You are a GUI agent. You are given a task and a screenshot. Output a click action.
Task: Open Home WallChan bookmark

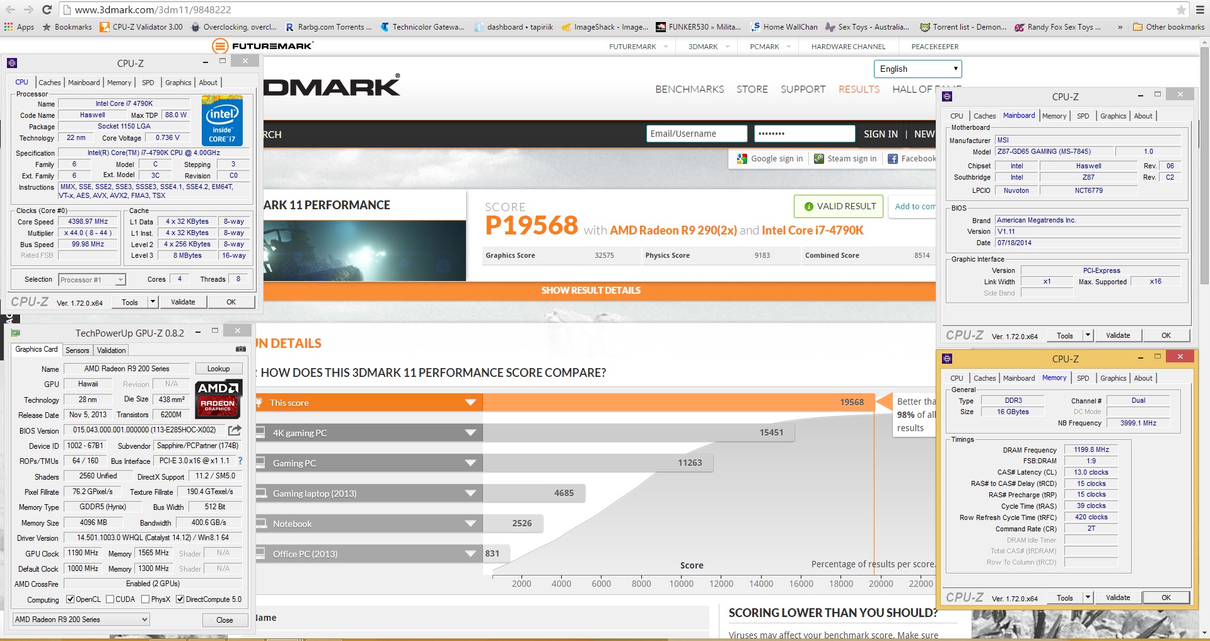784,27
